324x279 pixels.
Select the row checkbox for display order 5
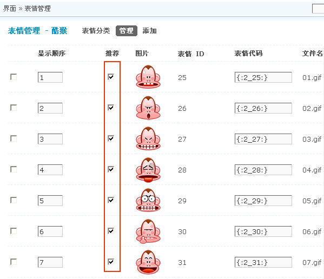[14, 200]
